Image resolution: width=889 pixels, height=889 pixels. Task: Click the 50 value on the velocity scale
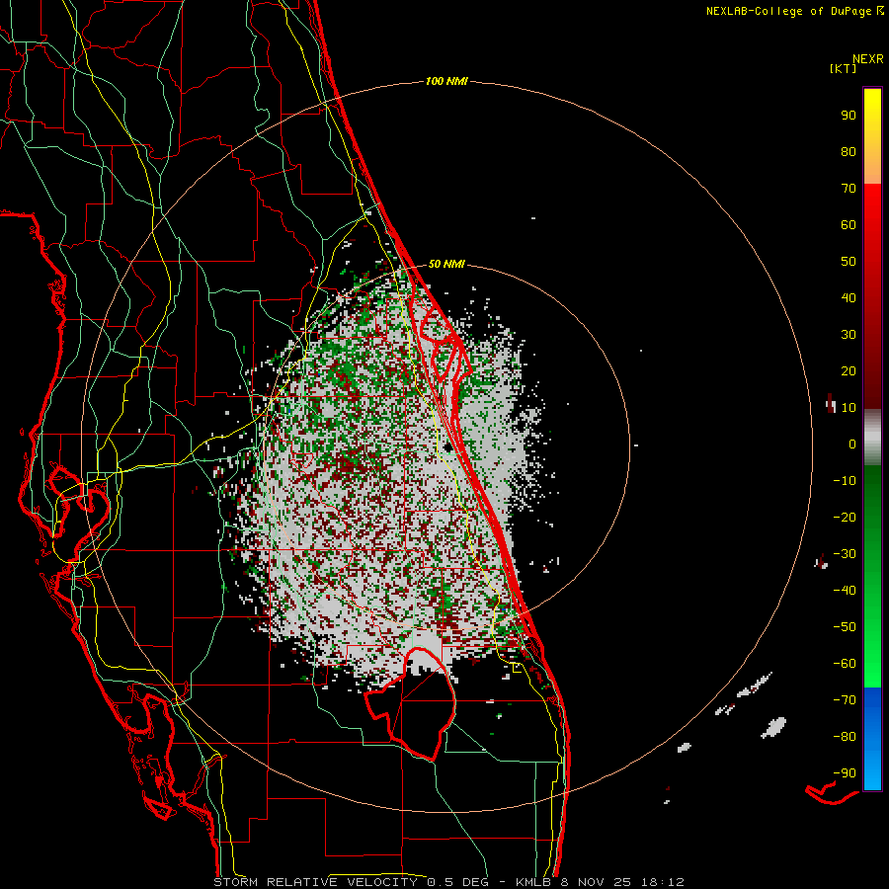tap(849, 262)
